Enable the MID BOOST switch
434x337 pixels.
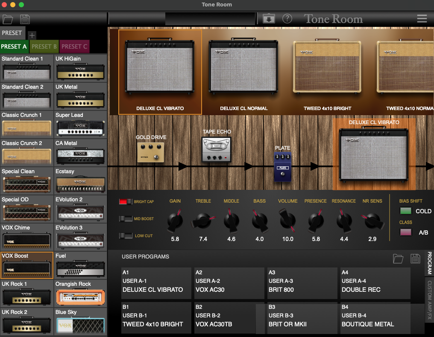point(126,218)
